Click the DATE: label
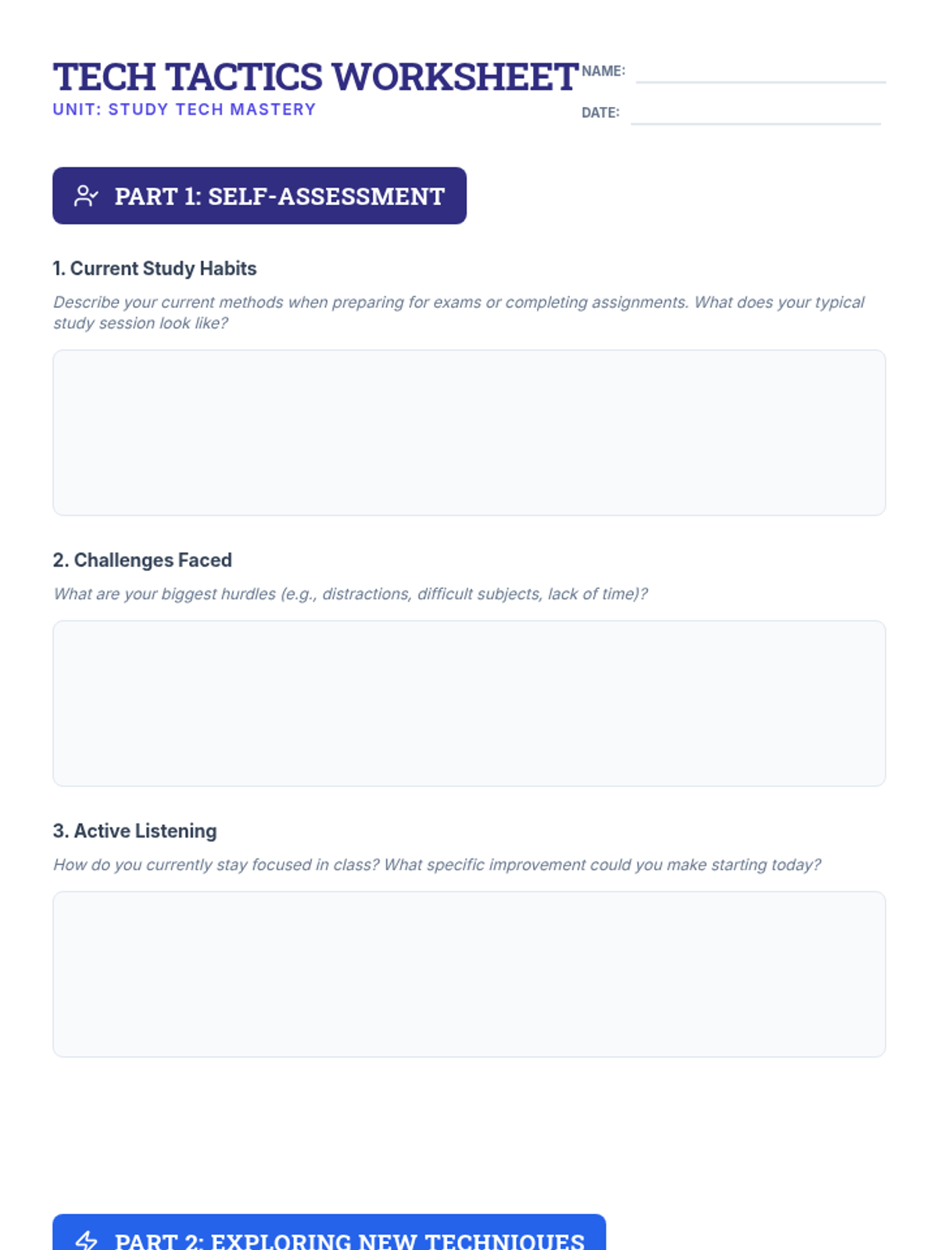 point(600,112)
